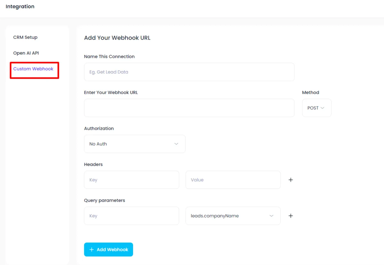Focus the Name This Connection field

pyautogui.click(x=189, y=72)
